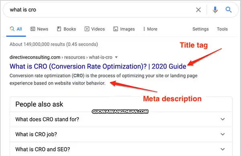Click the 'About 149,000,000 results' text

pos(54,45)
